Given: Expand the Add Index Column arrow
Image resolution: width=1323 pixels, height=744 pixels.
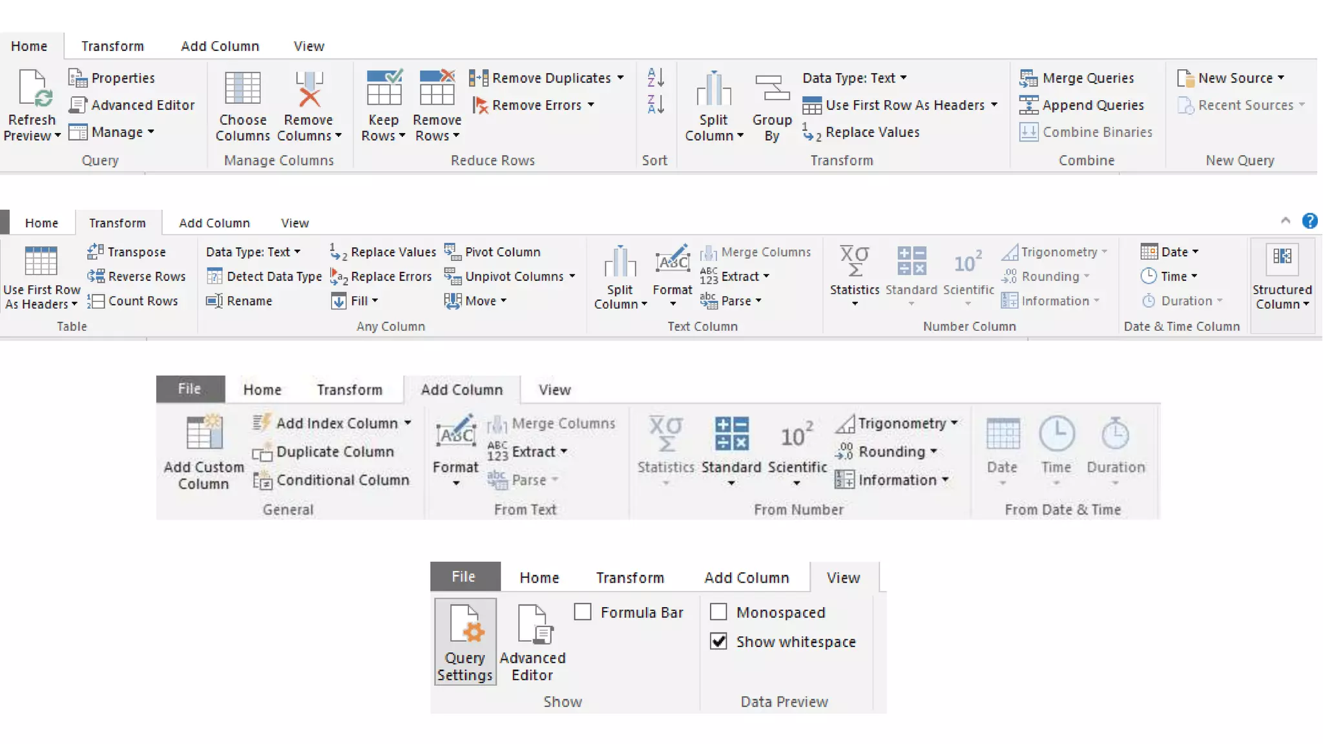Looking at the screenshot, I should pos(408,423).
